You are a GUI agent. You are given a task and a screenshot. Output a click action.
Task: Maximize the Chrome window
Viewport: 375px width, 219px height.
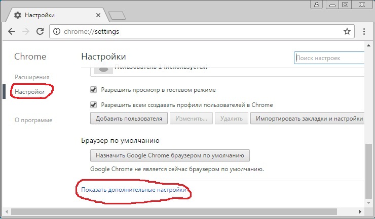tap(345, 5)
